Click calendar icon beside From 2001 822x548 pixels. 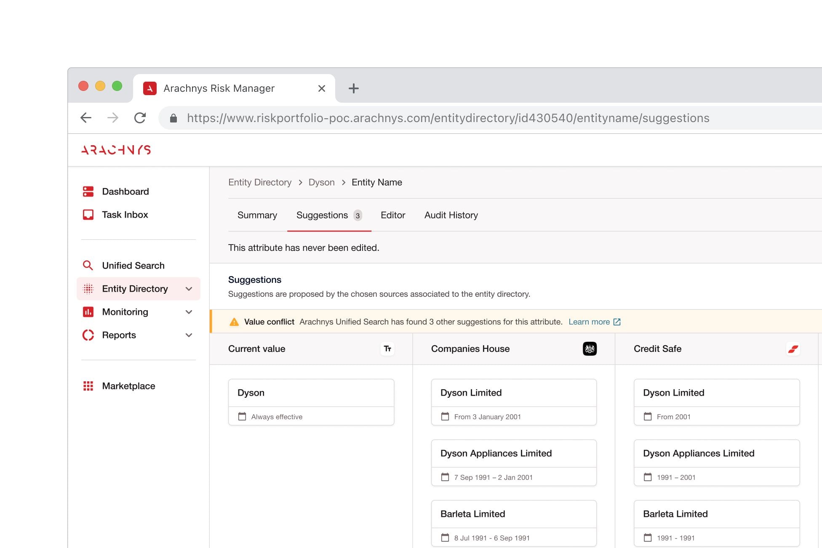tap(648, 416)
